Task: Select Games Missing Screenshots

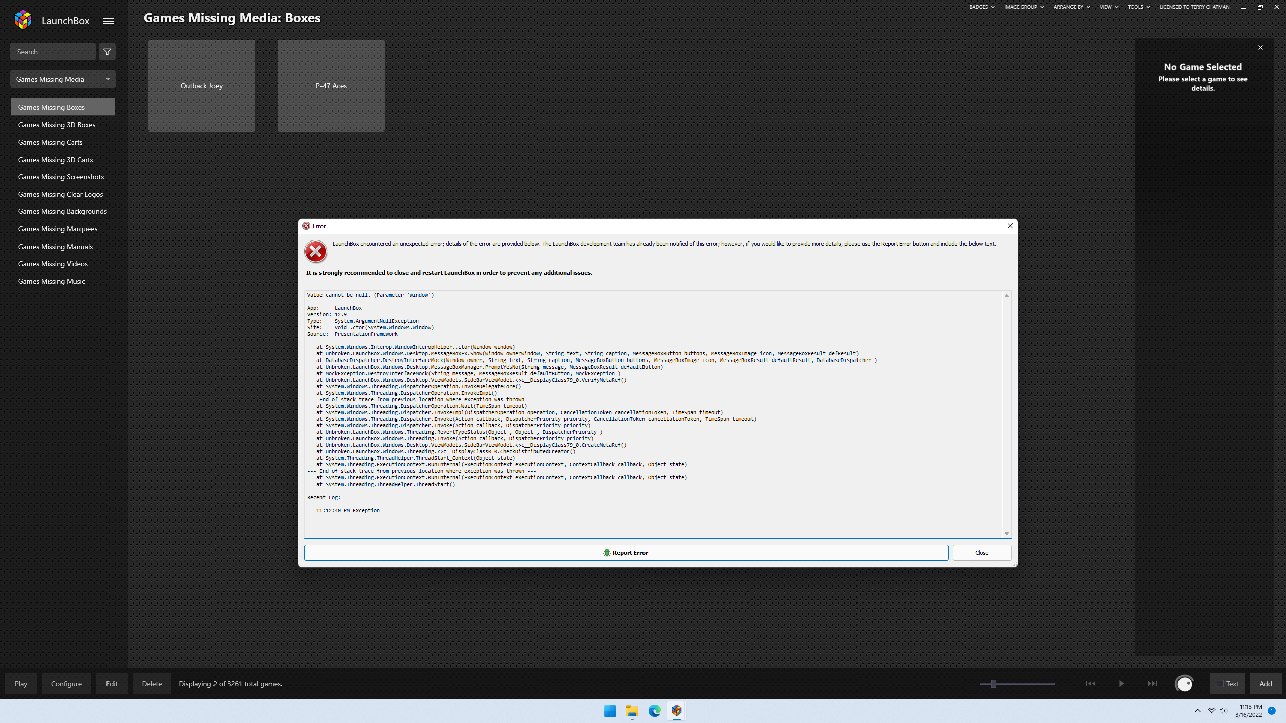Action: point(63,177)
